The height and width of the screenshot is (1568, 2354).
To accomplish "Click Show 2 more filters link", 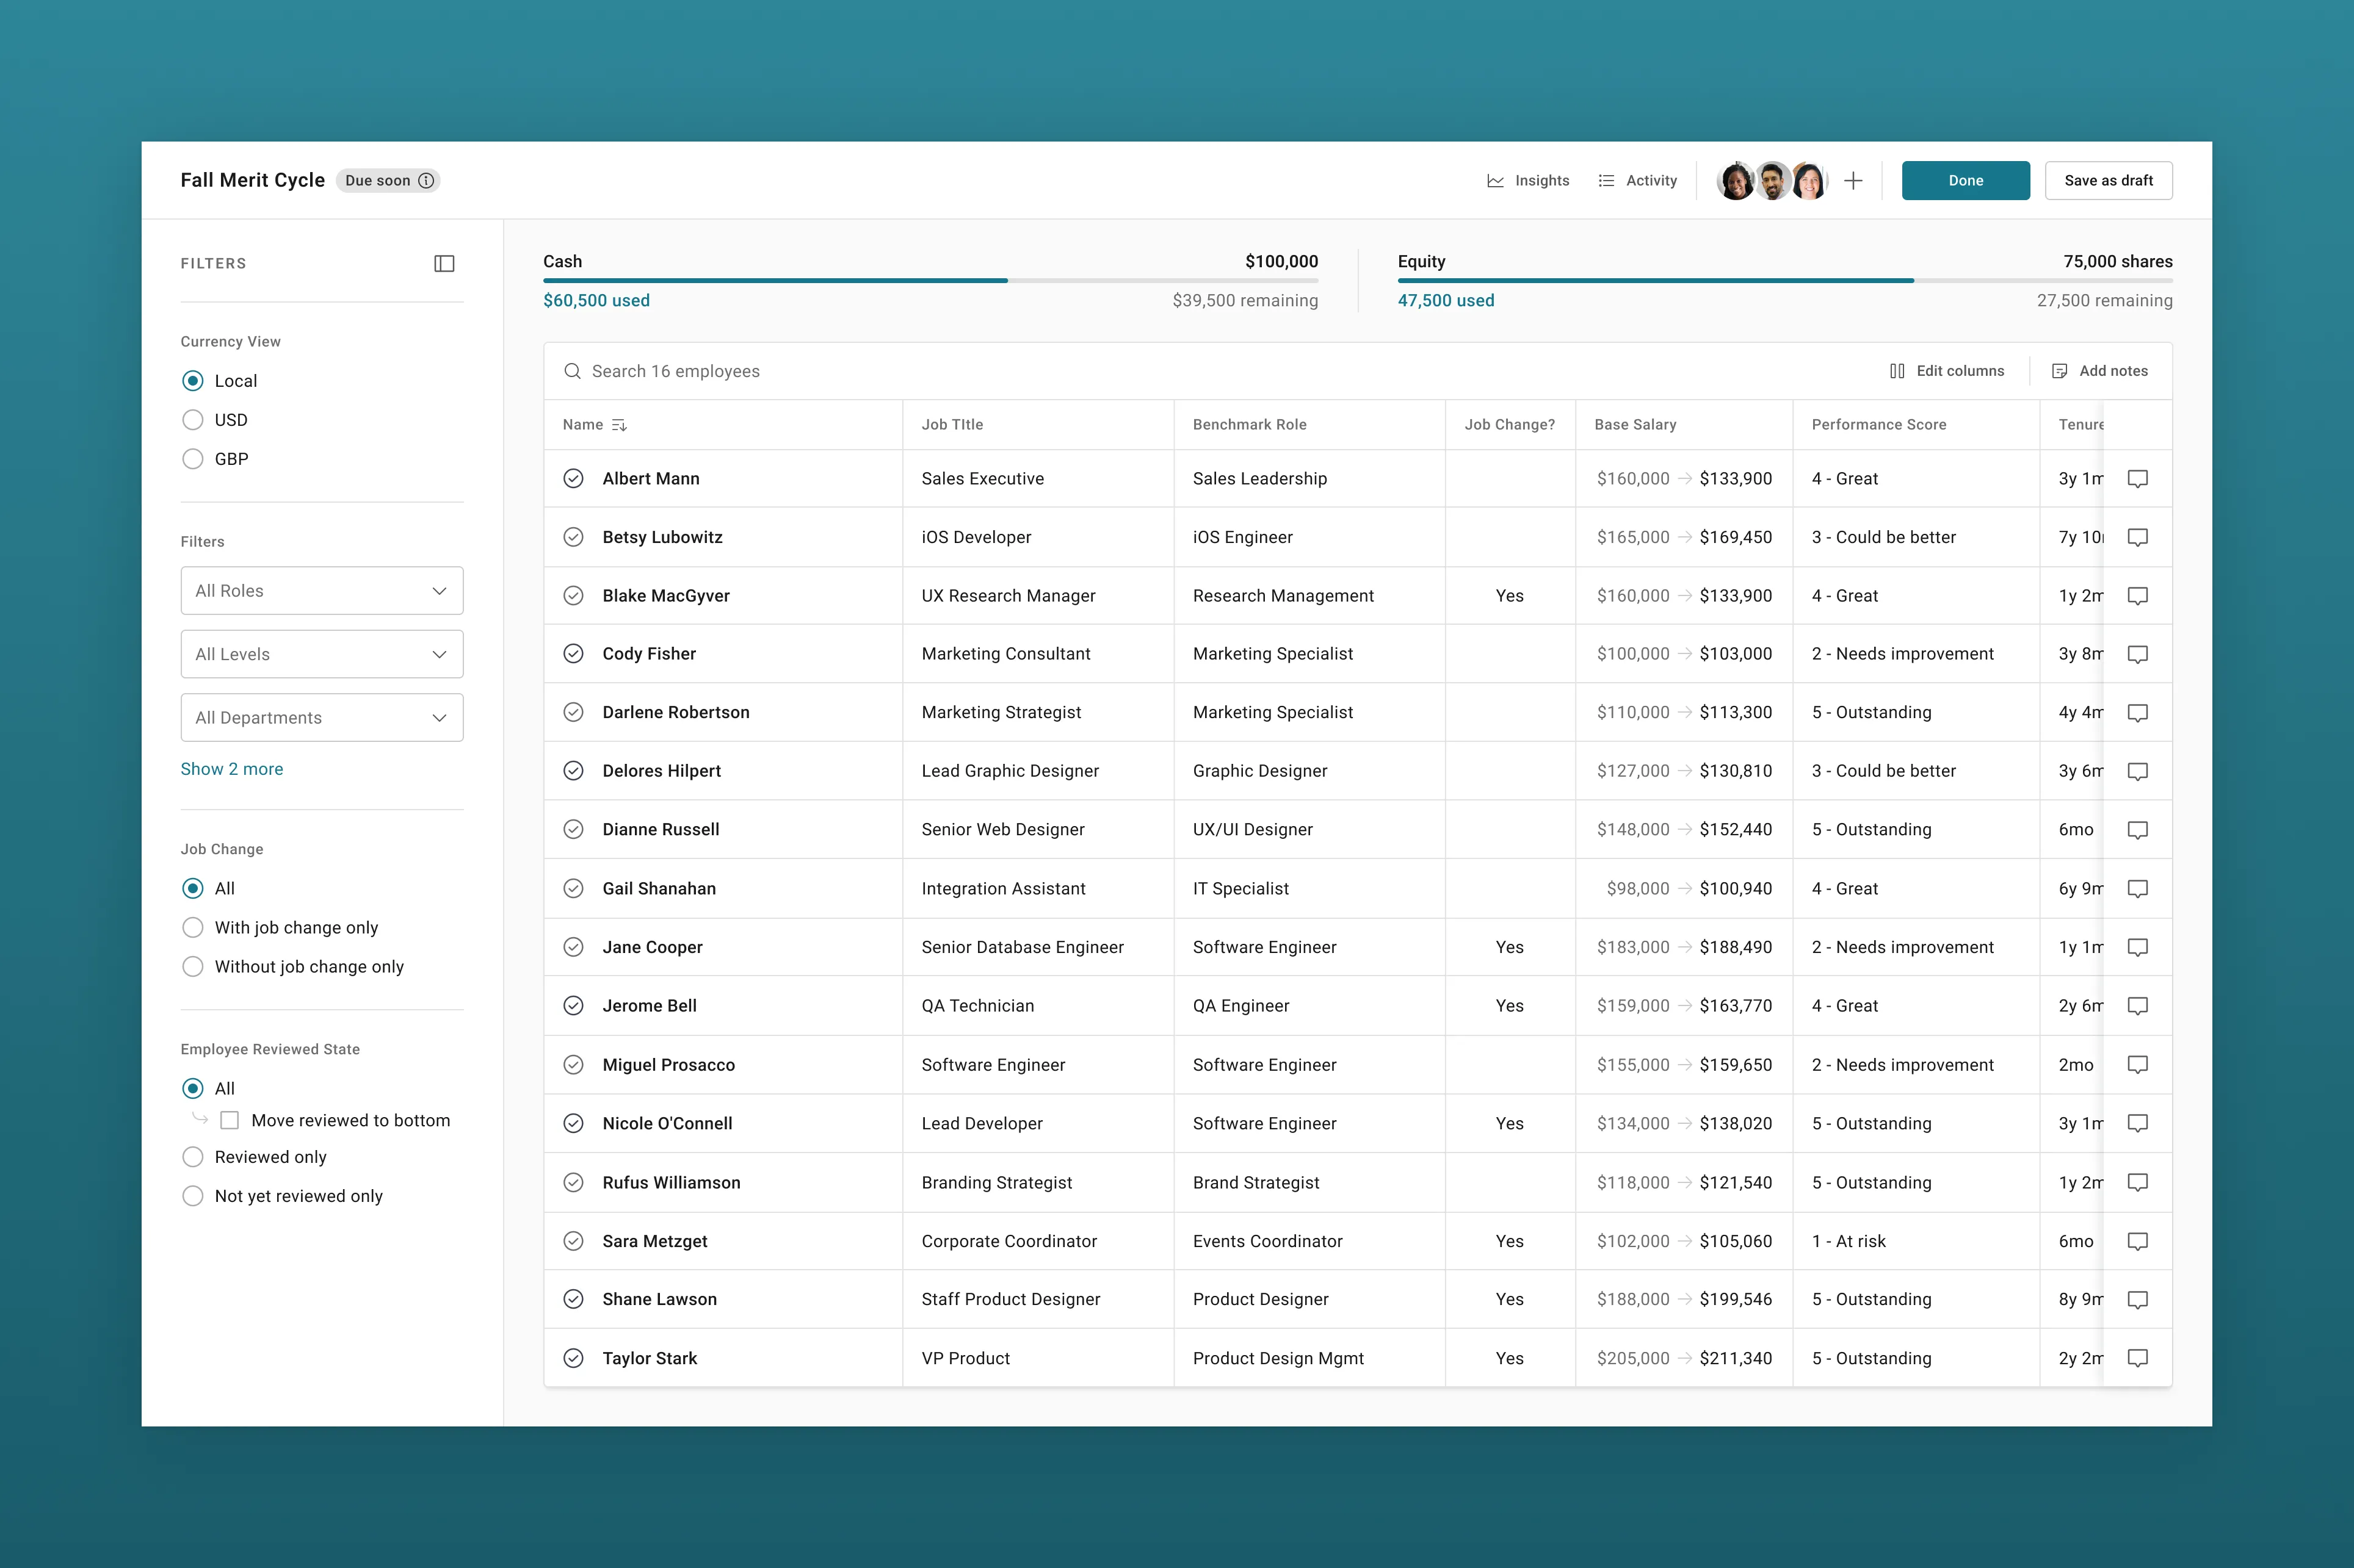I will [x=231, y=769].
